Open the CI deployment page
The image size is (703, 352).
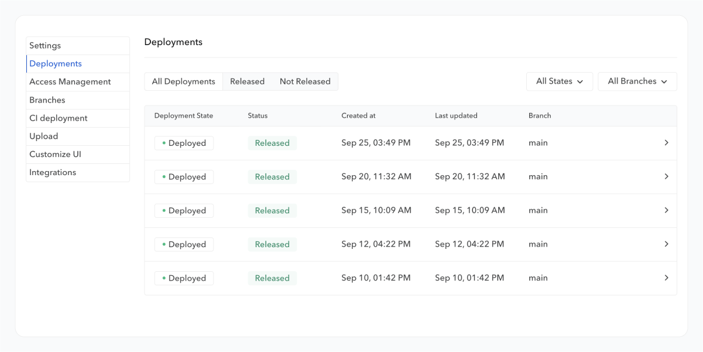tap(58, 118)
